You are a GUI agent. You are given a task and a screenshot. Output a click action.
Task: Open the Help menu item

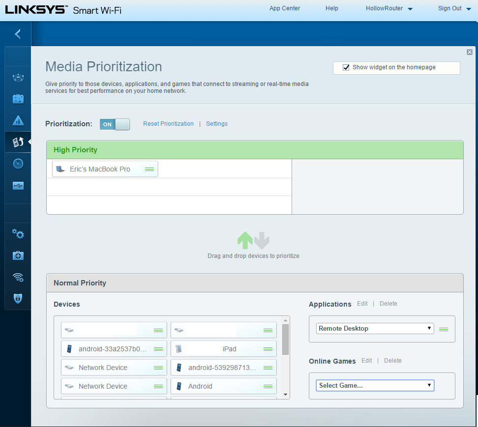tap(332, 8)
